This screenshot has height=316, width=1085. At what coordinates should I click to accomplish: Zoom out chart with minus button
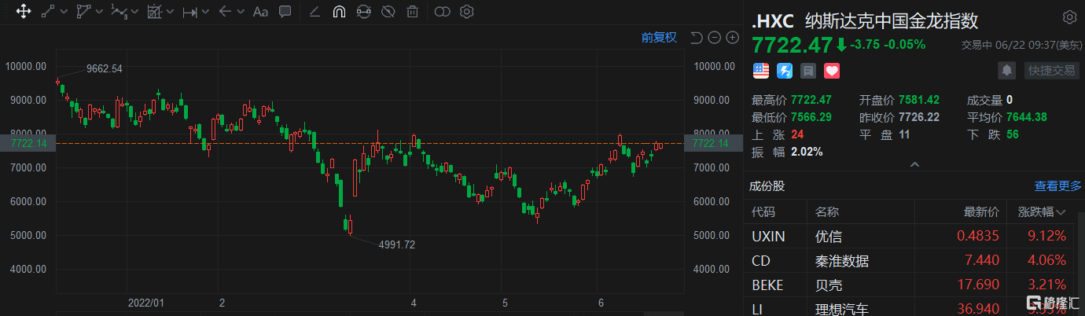tap(714, 37)
